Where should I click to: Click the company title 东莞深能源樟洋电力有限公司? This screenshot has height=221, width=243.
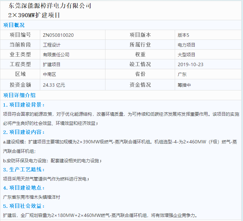50,6
